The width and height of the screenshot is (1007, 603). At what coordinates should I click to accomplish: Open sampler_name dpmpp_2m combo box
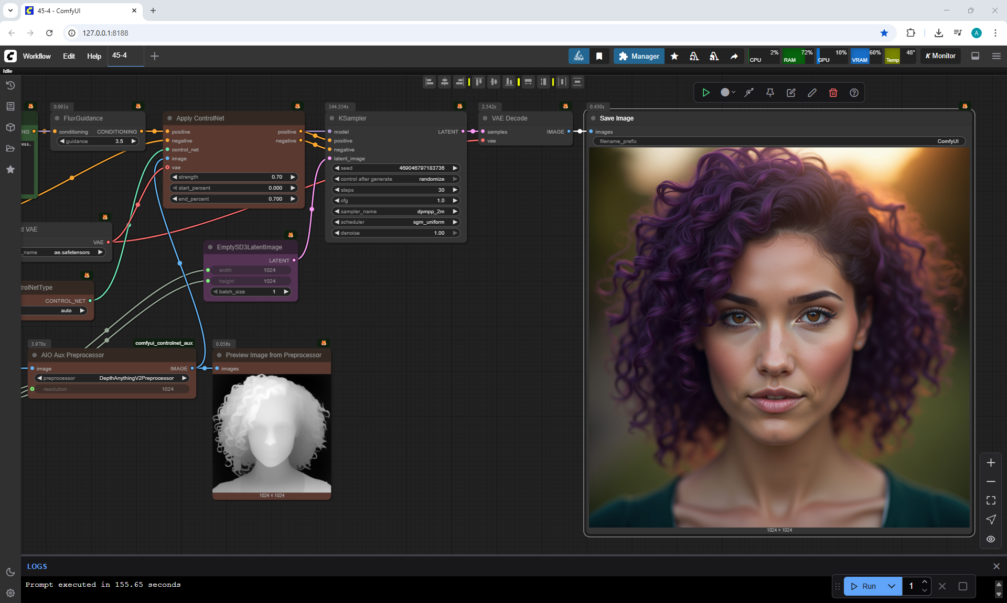point(396,212)
